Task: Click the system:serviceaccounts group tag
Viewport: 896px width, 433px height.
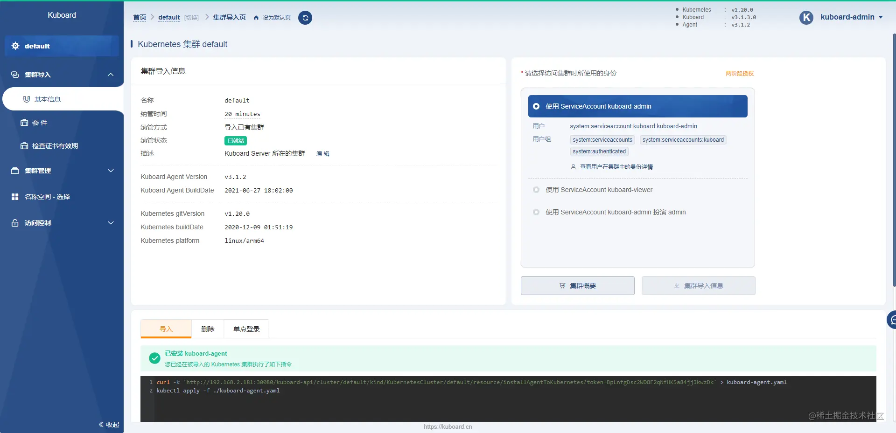Action: coord(602,140)
